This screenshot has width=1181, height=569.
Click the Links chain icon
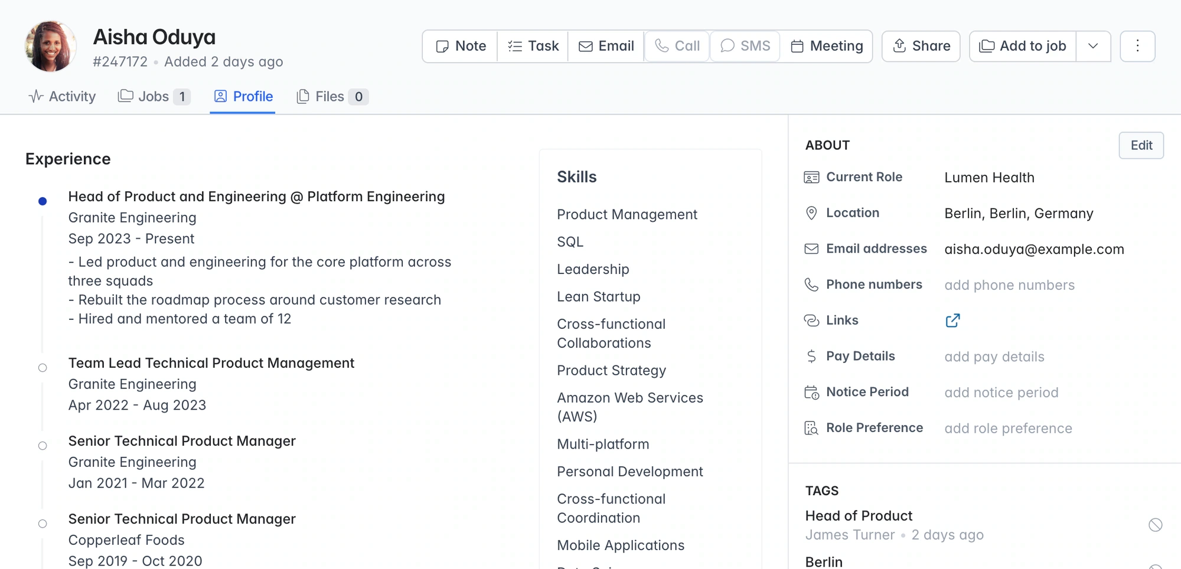(811, 321)
